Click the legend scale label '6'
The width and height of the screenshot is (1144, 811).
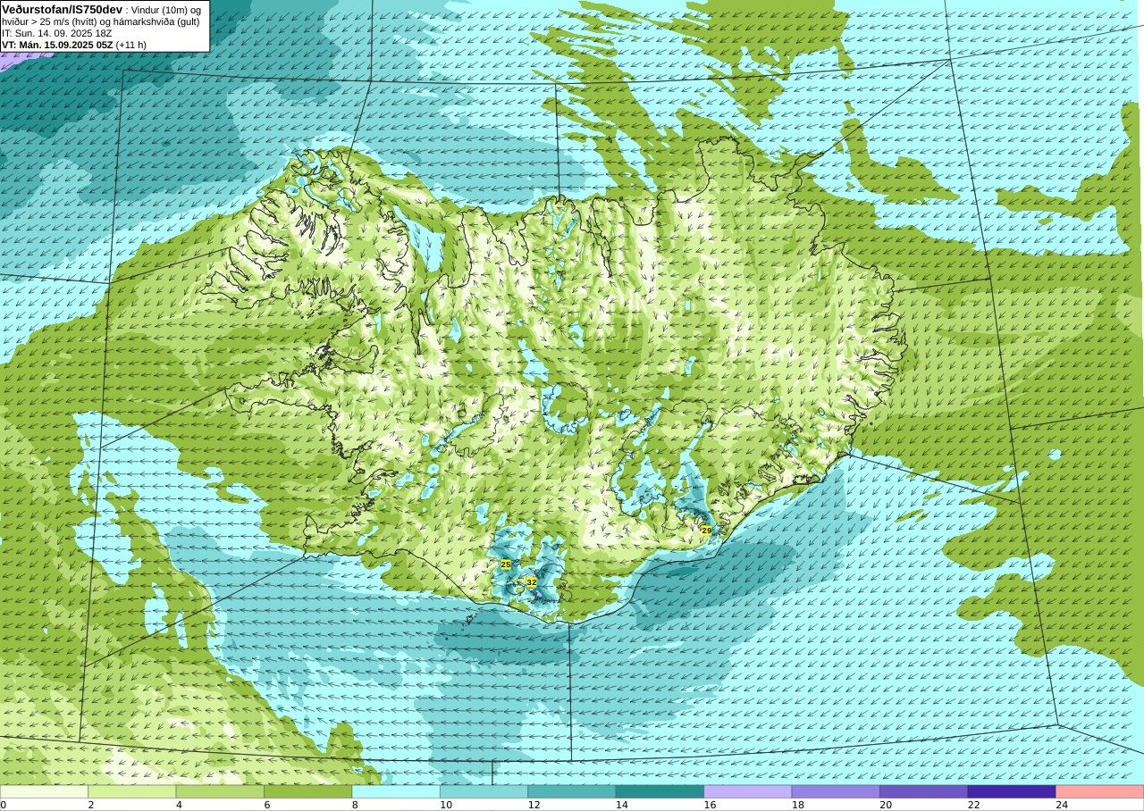266,805
